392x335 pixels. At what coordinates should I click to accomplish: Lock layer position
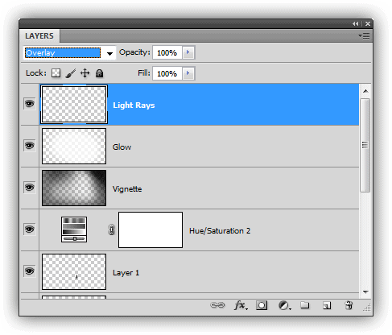click(x=85, y=73)
